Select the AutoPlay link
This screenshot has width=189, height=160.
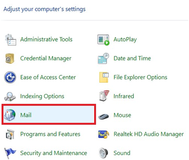[x=125, y=40]
